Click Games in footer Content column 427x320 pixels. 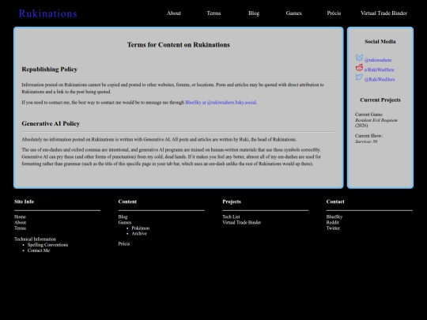(125, 222)
